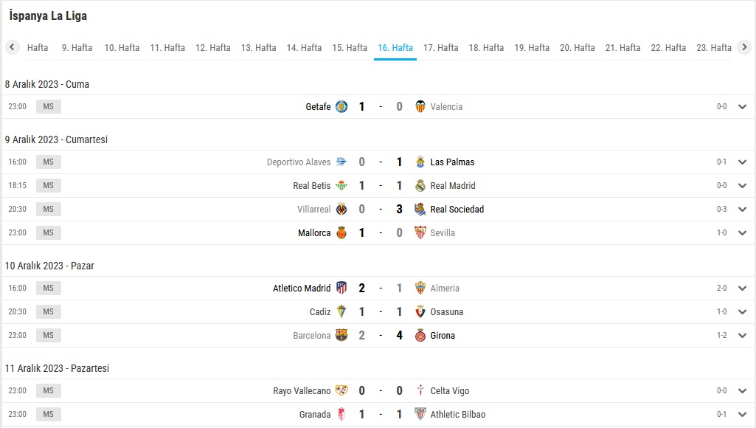The width and height of the screenshot is (756, 428).
Task: Click the Getafe club crest icon
Action: (341, 107)
